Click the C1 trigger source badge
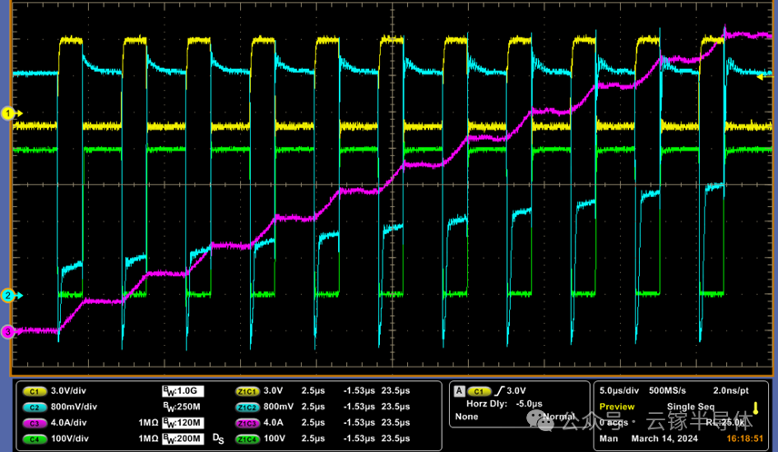Image resolution: width=778 pixels, height=452 pixels. pos(479,391)
